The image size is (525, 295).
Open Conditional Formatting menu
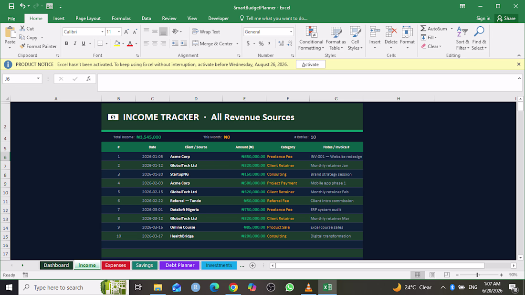point(311,38)
